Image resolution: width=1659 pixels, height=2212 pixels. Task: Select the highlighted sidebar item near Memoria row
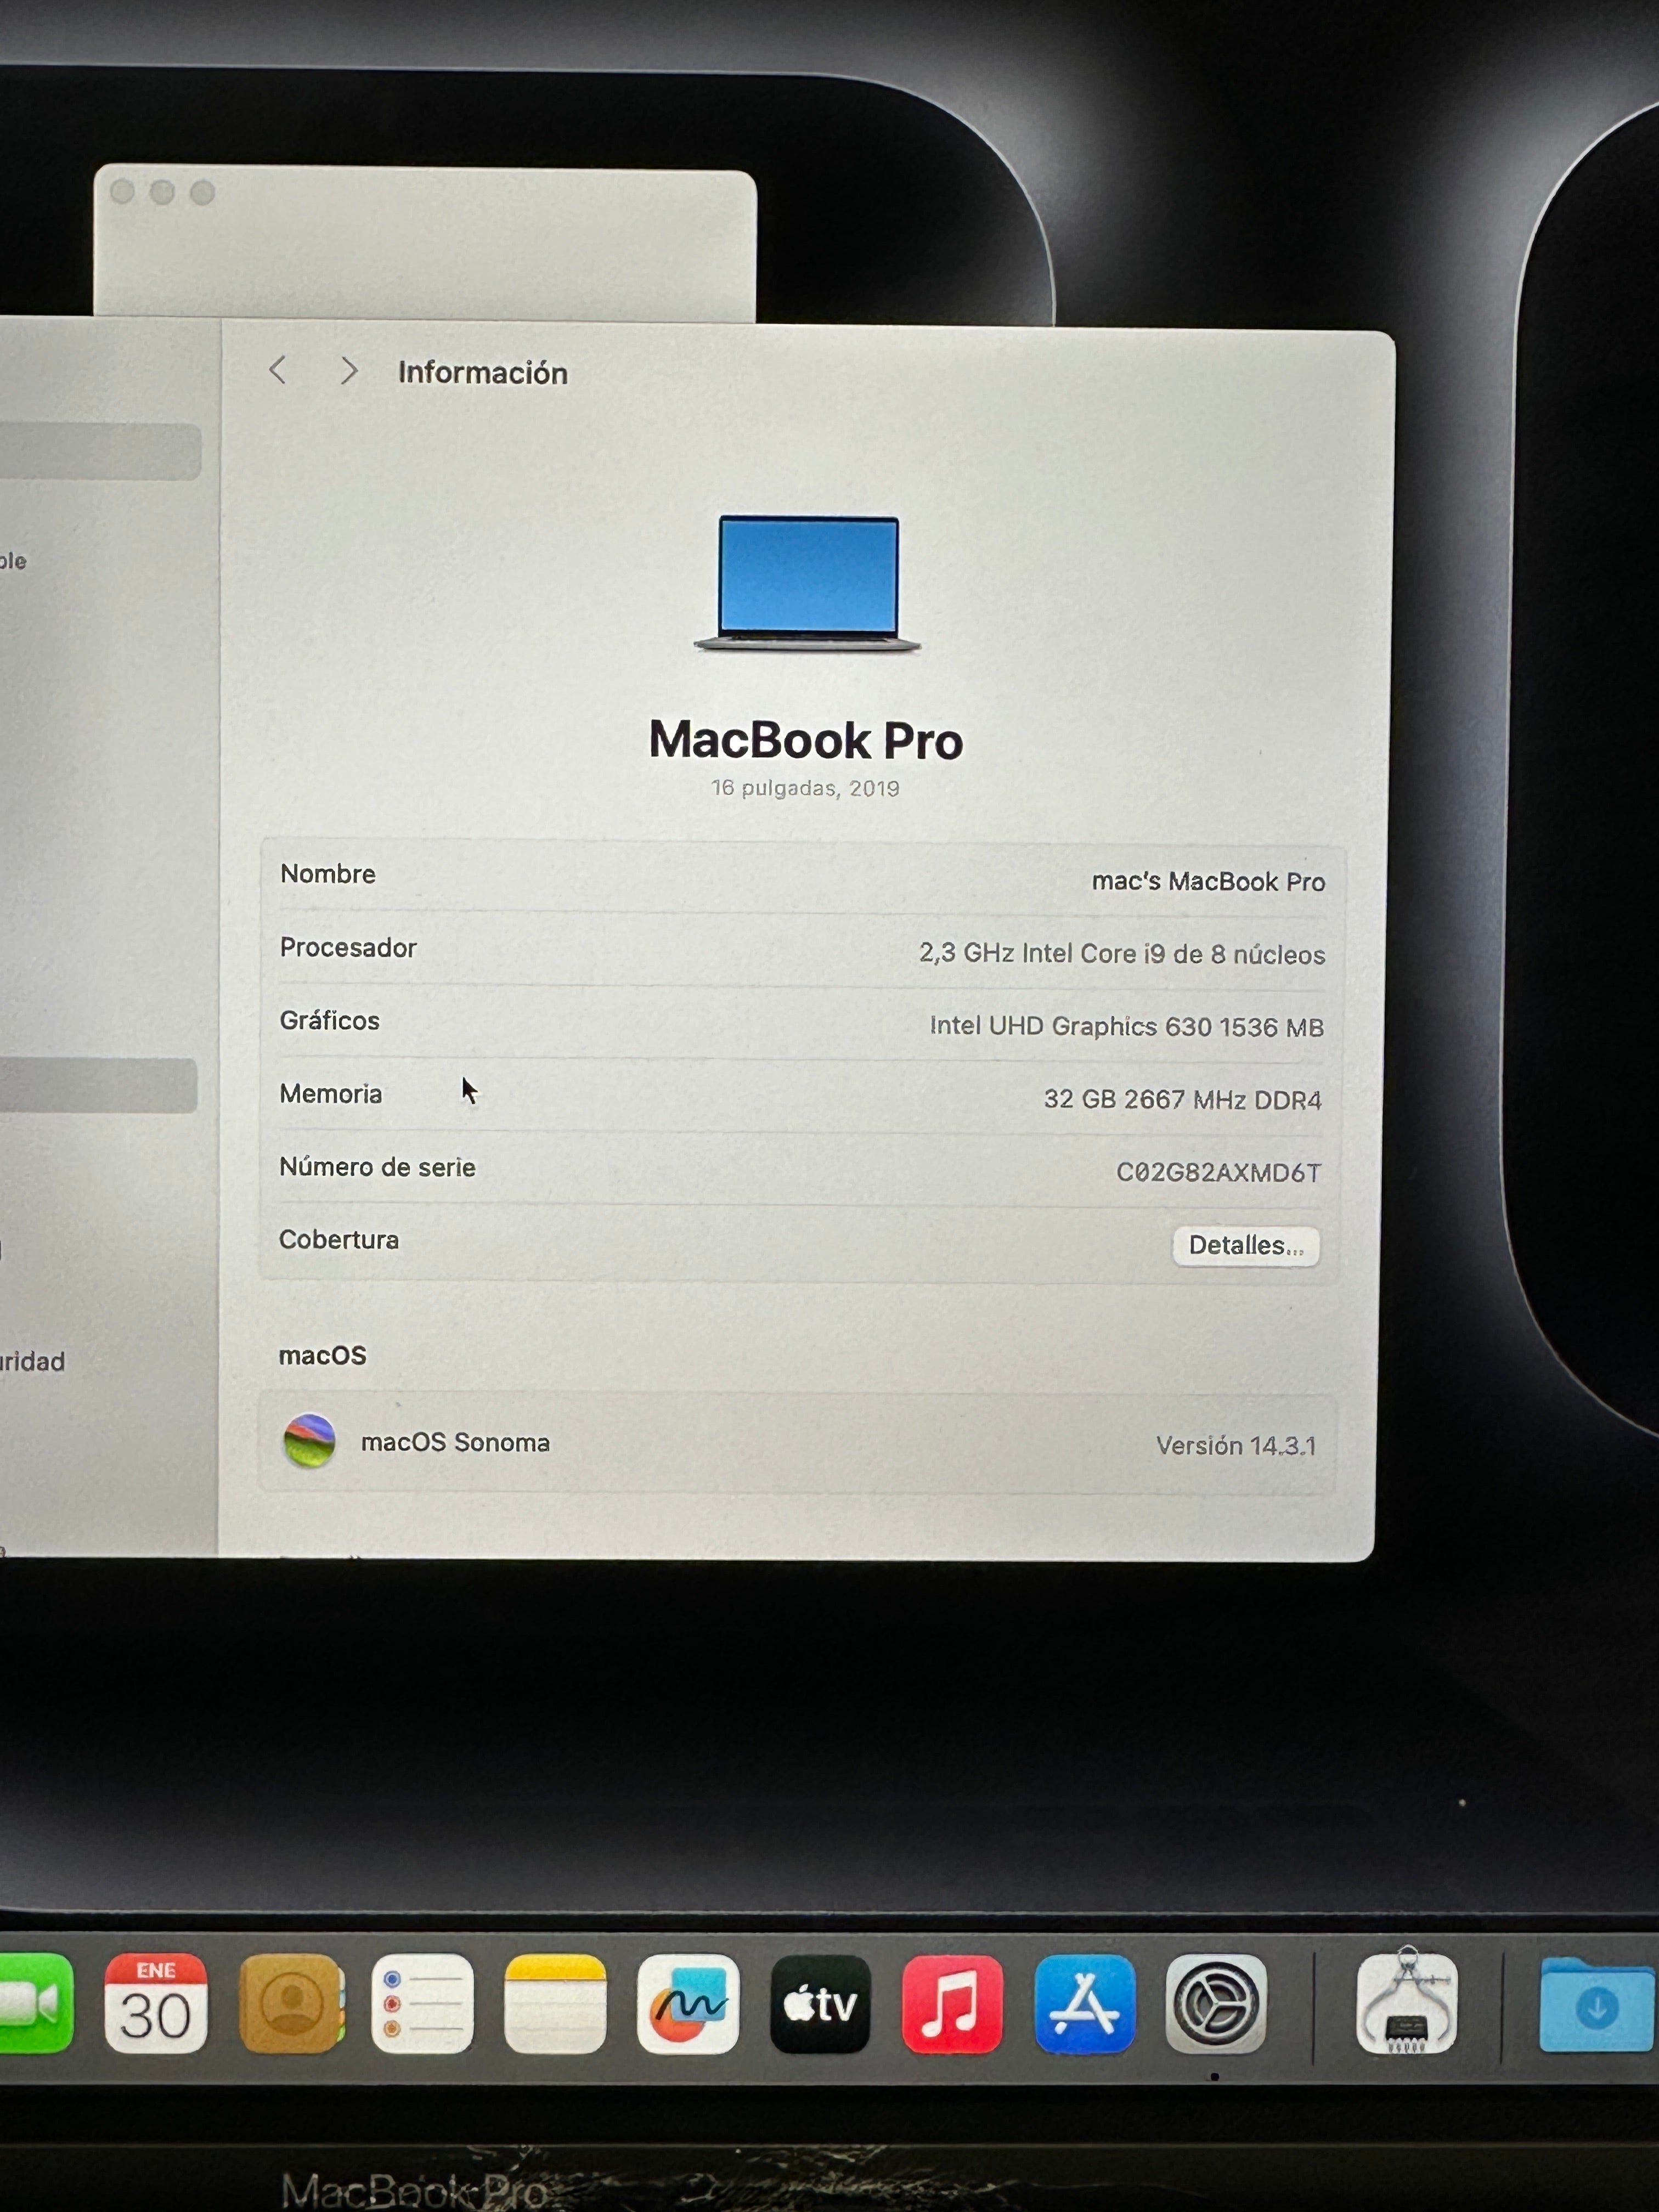(x=98, y=1086)
